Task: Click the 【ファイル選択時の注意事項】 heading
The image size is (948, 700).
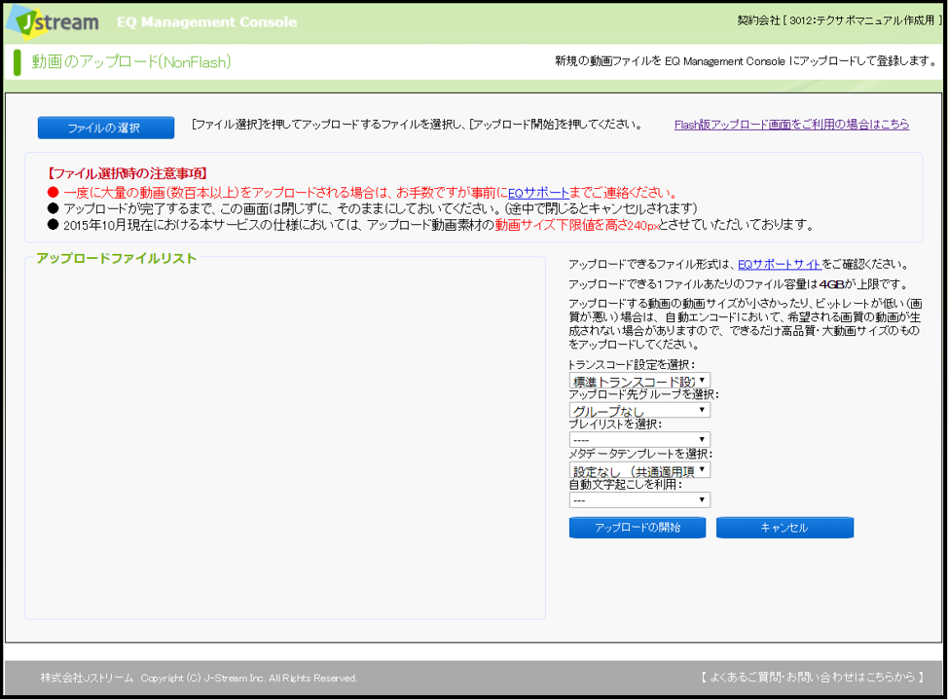Action: tap(127, 173)
